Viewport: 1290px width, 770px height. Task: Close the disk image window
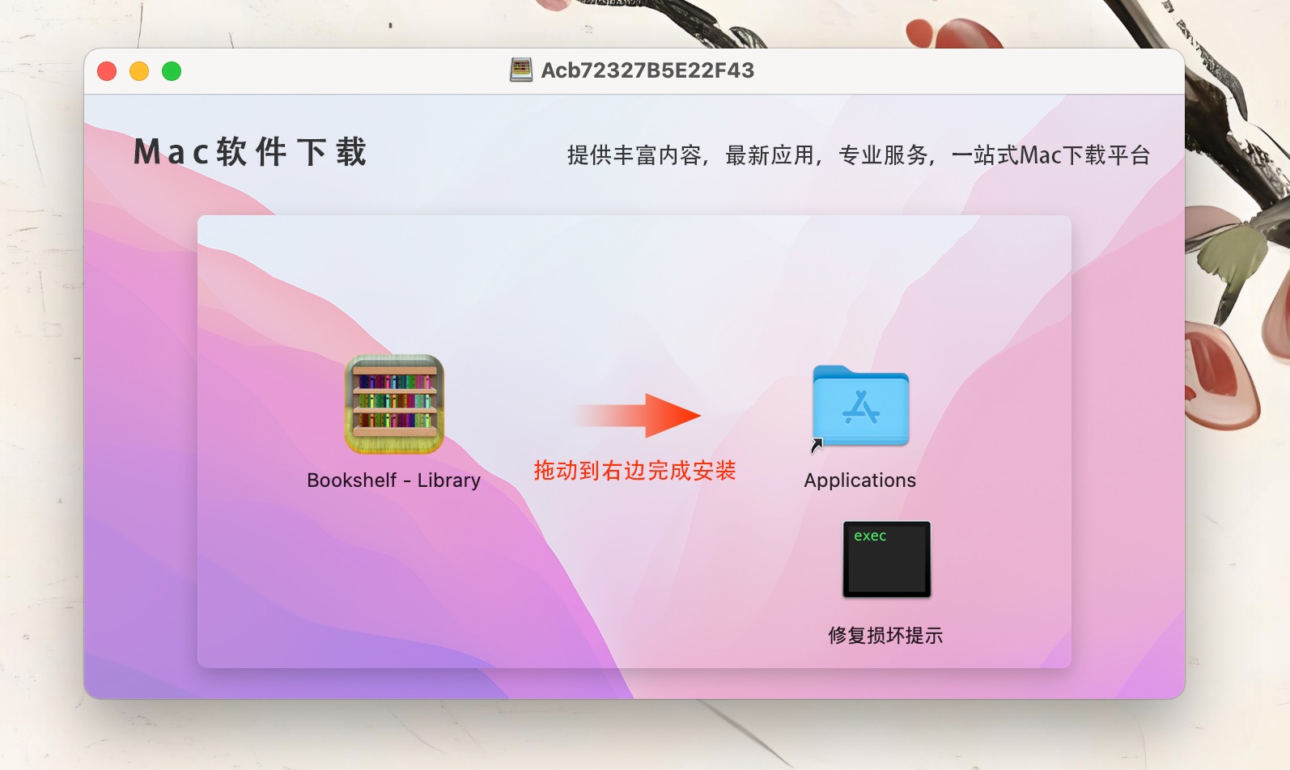(x=107, y=71)
